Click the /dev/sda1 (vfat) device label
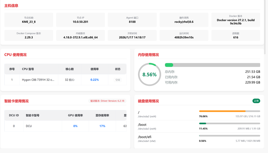The height and width of the screenshot is (153, 268). coord(147,141)
